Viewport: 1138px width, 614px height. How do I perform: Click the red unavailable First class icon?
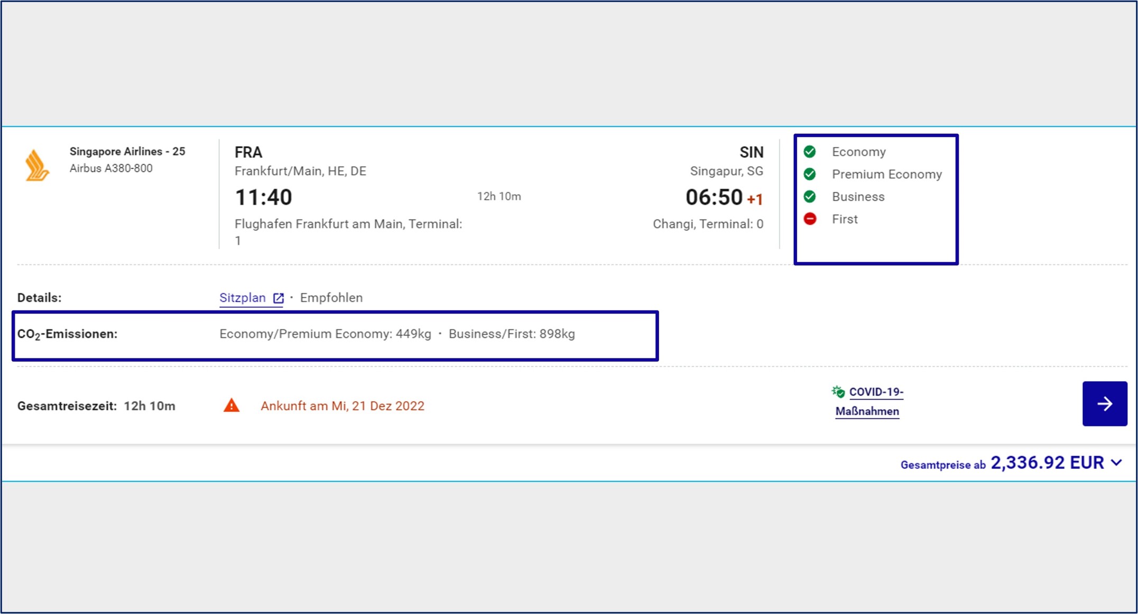coord(810,219)
